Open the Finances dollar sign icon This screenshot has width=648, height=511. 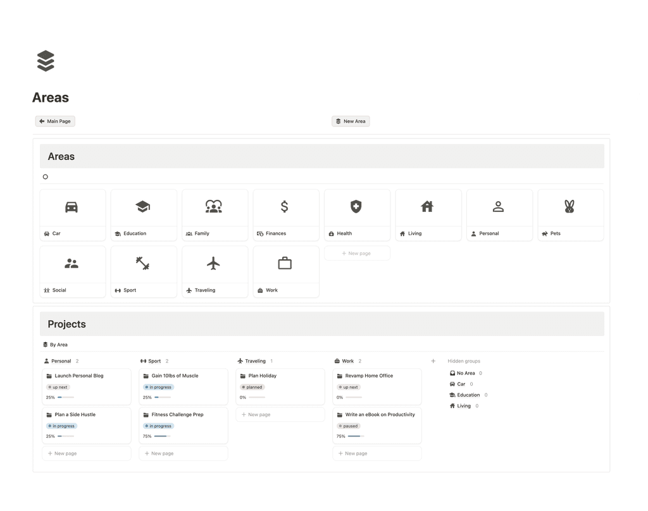(284, 206)
